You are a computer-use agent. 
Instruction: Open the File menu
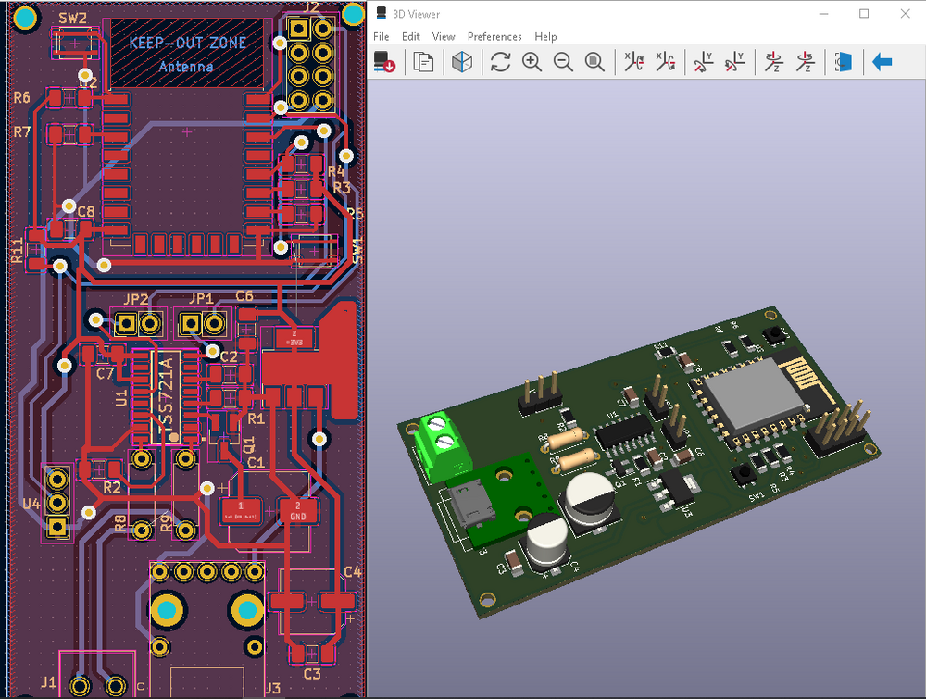(382, 37)
